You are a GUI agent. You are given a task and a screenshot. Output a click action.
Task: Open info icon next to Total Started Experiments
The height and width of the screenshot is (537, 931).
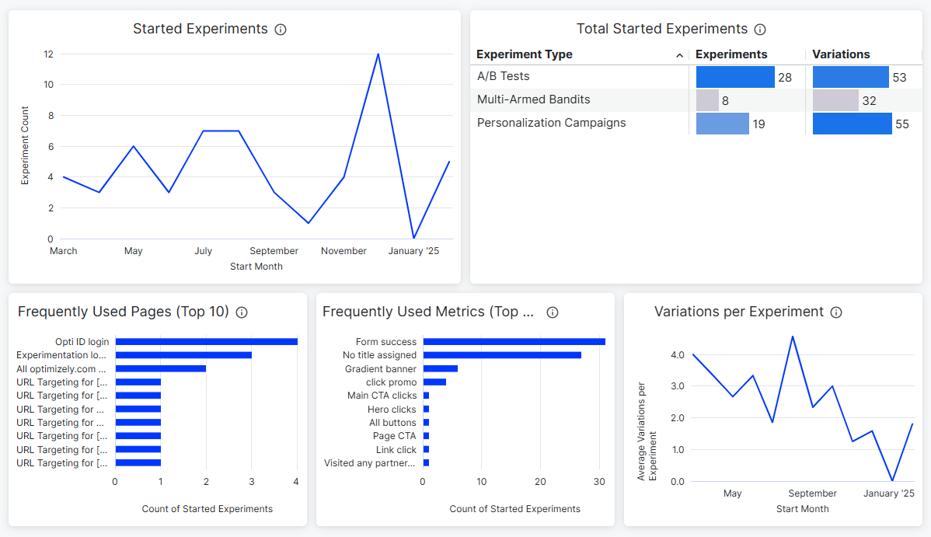(760, 30)
